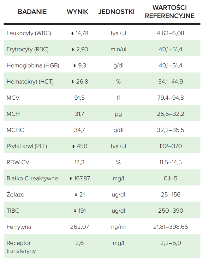Click the WYNIK column header
The image size is (203, 262).
(x=77, y=12)
